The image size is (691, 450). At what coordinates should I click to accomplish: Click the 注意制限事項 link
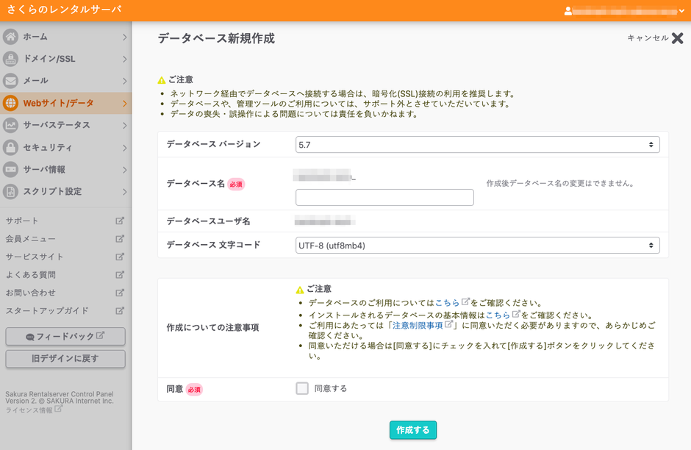tap(418, 325)
